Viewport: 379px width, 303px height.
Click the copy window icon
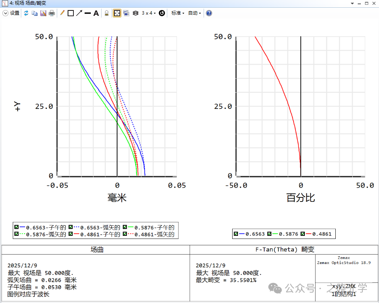click(x=35, y=13)
